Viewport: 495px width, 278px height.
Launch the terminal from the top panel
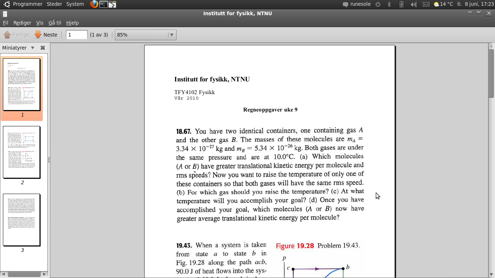(104, 4)
